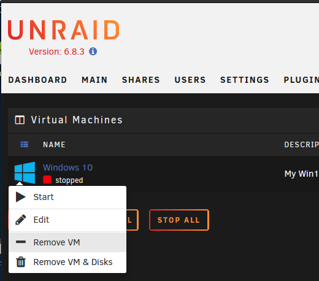Click the Virtual Machines panel icon
The height and width of the screenshot is (281, 319).
point(20,120)
